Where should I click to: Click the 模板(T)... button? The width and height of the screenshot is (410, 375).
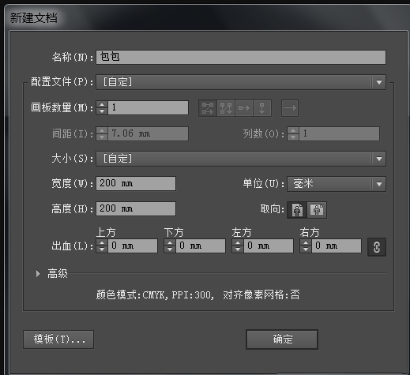pos(58,339)
